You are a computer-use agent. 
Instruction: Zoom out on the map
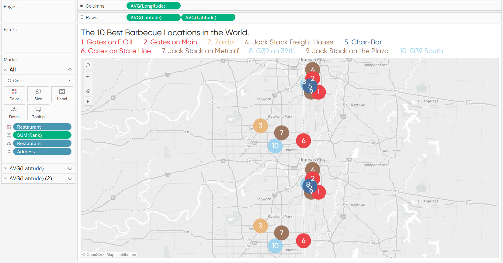pyautogui.click(x=88, y=84)
